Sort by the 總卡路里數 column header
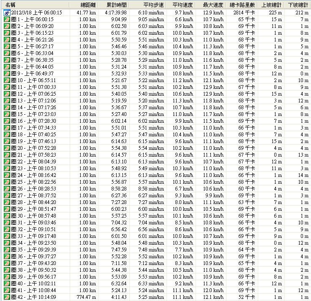 (x=242, y=5)
